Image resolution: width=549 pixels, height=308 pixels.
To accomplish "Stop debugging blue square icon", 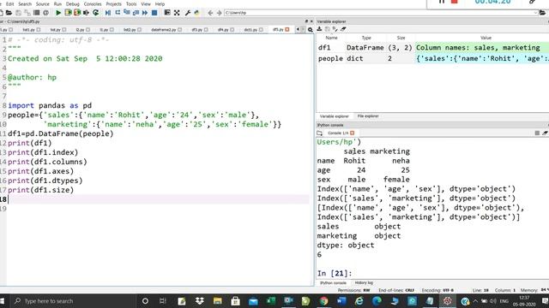I will (154, 13).
